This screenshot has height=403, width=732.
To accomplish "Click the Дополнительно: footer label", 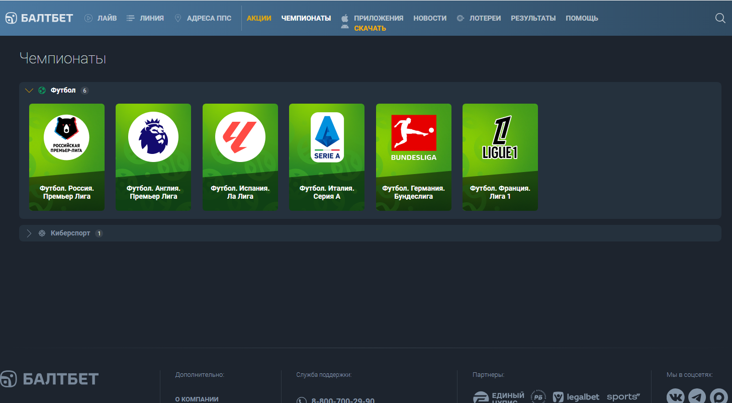I will (200, 375).
